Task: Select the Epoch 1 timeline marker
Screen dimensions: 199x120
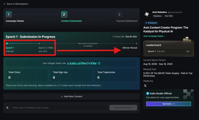Action: (x=7, y=43)
